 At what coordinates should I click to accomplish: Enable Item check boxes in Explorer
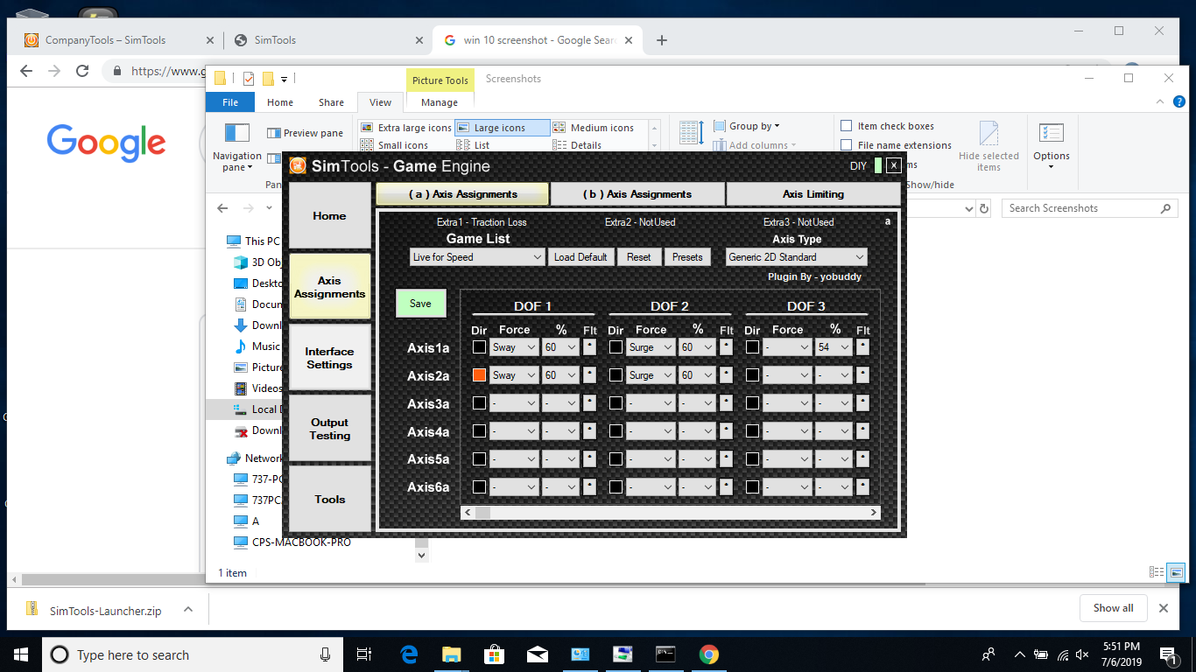pyautogui.click(x=847, y=126)
